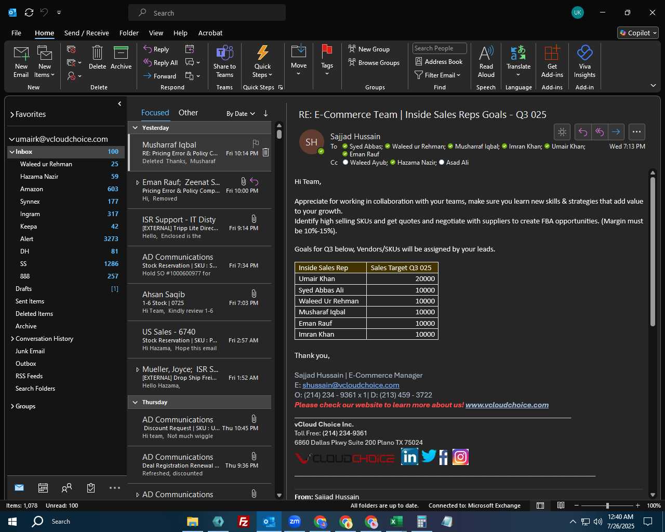The height and width of the screenshot is (532, 665).
Task: Open the Address Book
Action: click(438, 61)
